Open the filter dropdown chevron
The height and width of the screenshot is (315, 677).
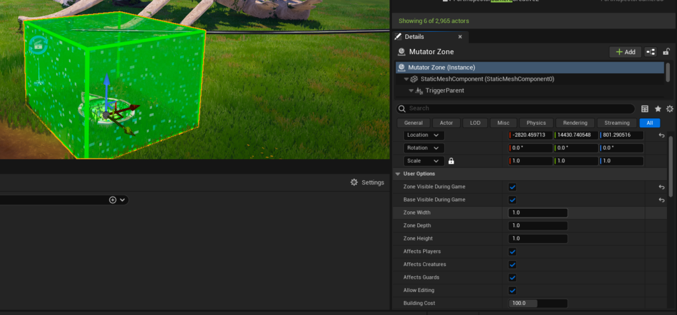click(122, 200)
